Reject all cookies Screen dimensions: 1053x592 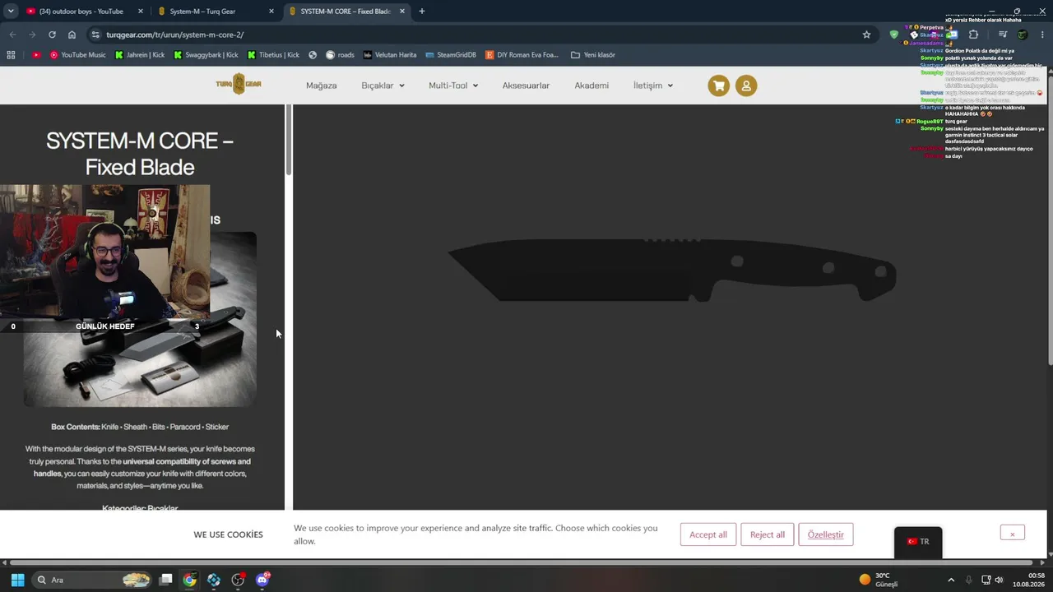click(768, 534)
